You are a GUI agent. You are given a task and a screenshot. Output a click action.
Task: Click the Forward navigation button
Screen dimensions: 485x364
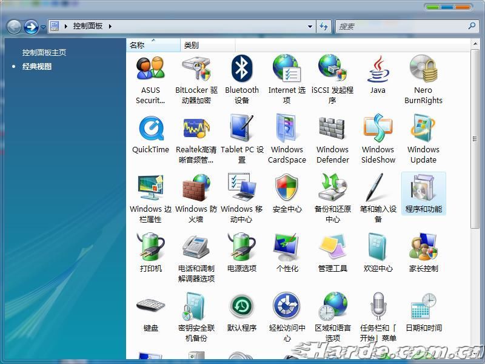32,27
